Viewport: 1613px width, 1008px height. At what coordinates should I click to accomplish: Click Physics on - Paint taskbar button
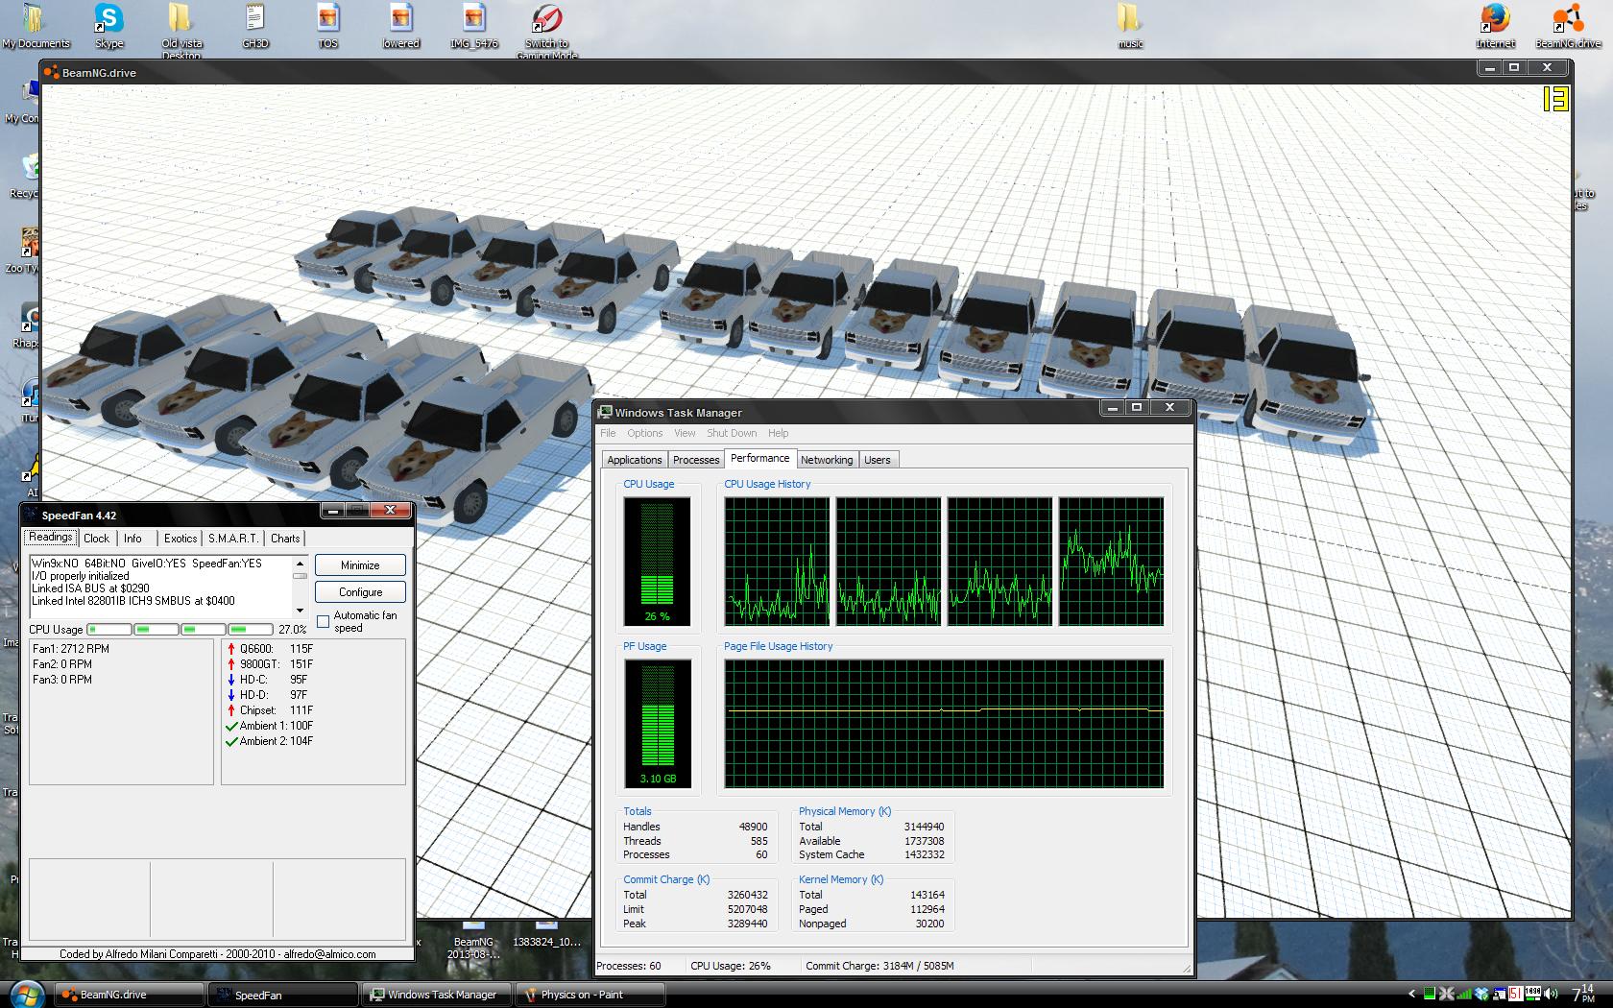[x=590, y=995]
